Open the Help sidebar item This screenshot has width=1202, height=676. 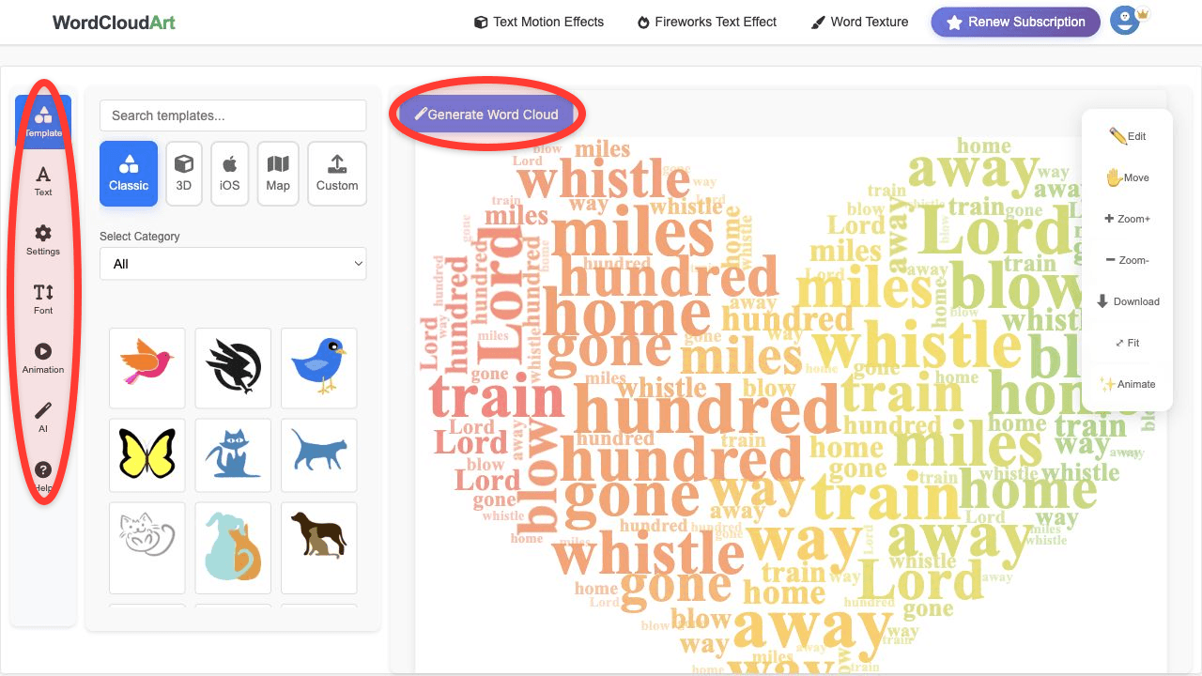(x=43, y=477)
